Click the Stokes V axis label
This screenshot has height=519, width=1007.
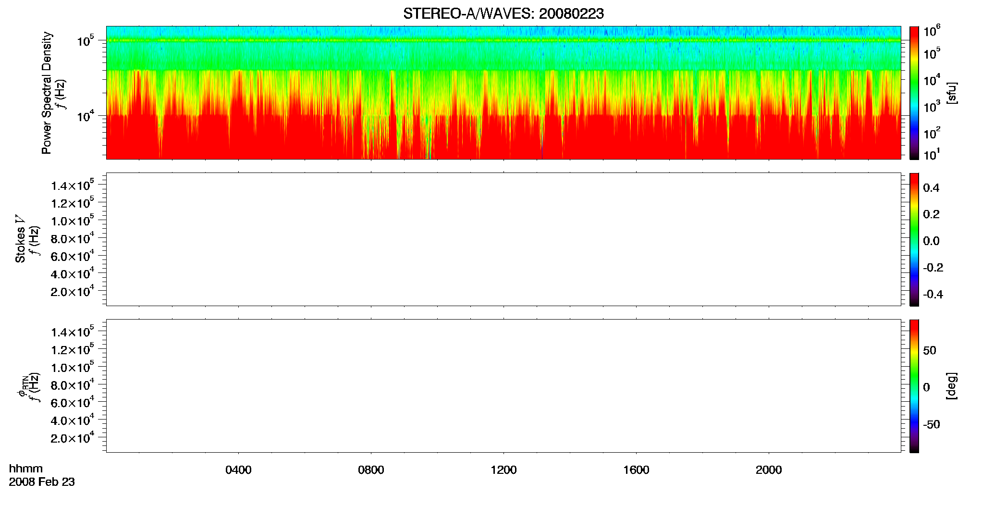click(20, 239)
